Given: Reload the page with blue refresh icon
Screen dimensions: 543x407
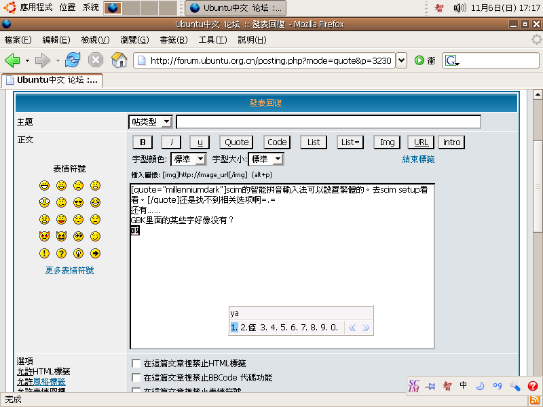Looking at the screenshot, I should [x=73, y=60].
